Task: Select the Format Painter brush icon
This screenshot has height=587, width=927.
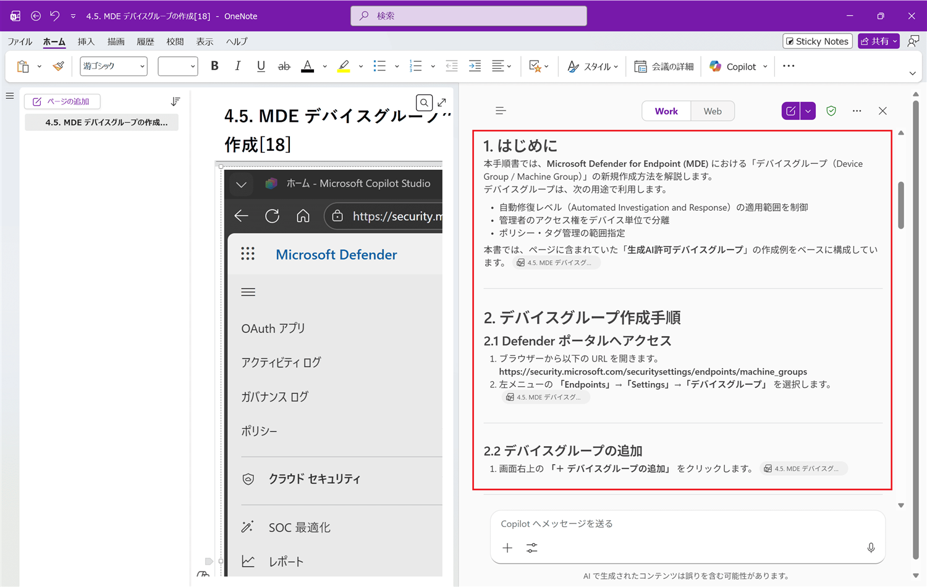Action: (59, 66)
